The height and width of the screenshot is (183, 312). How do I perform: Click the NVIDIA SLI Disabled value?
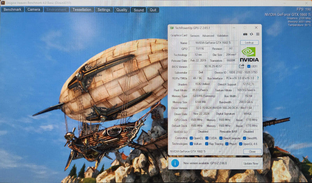click(203, 131)
